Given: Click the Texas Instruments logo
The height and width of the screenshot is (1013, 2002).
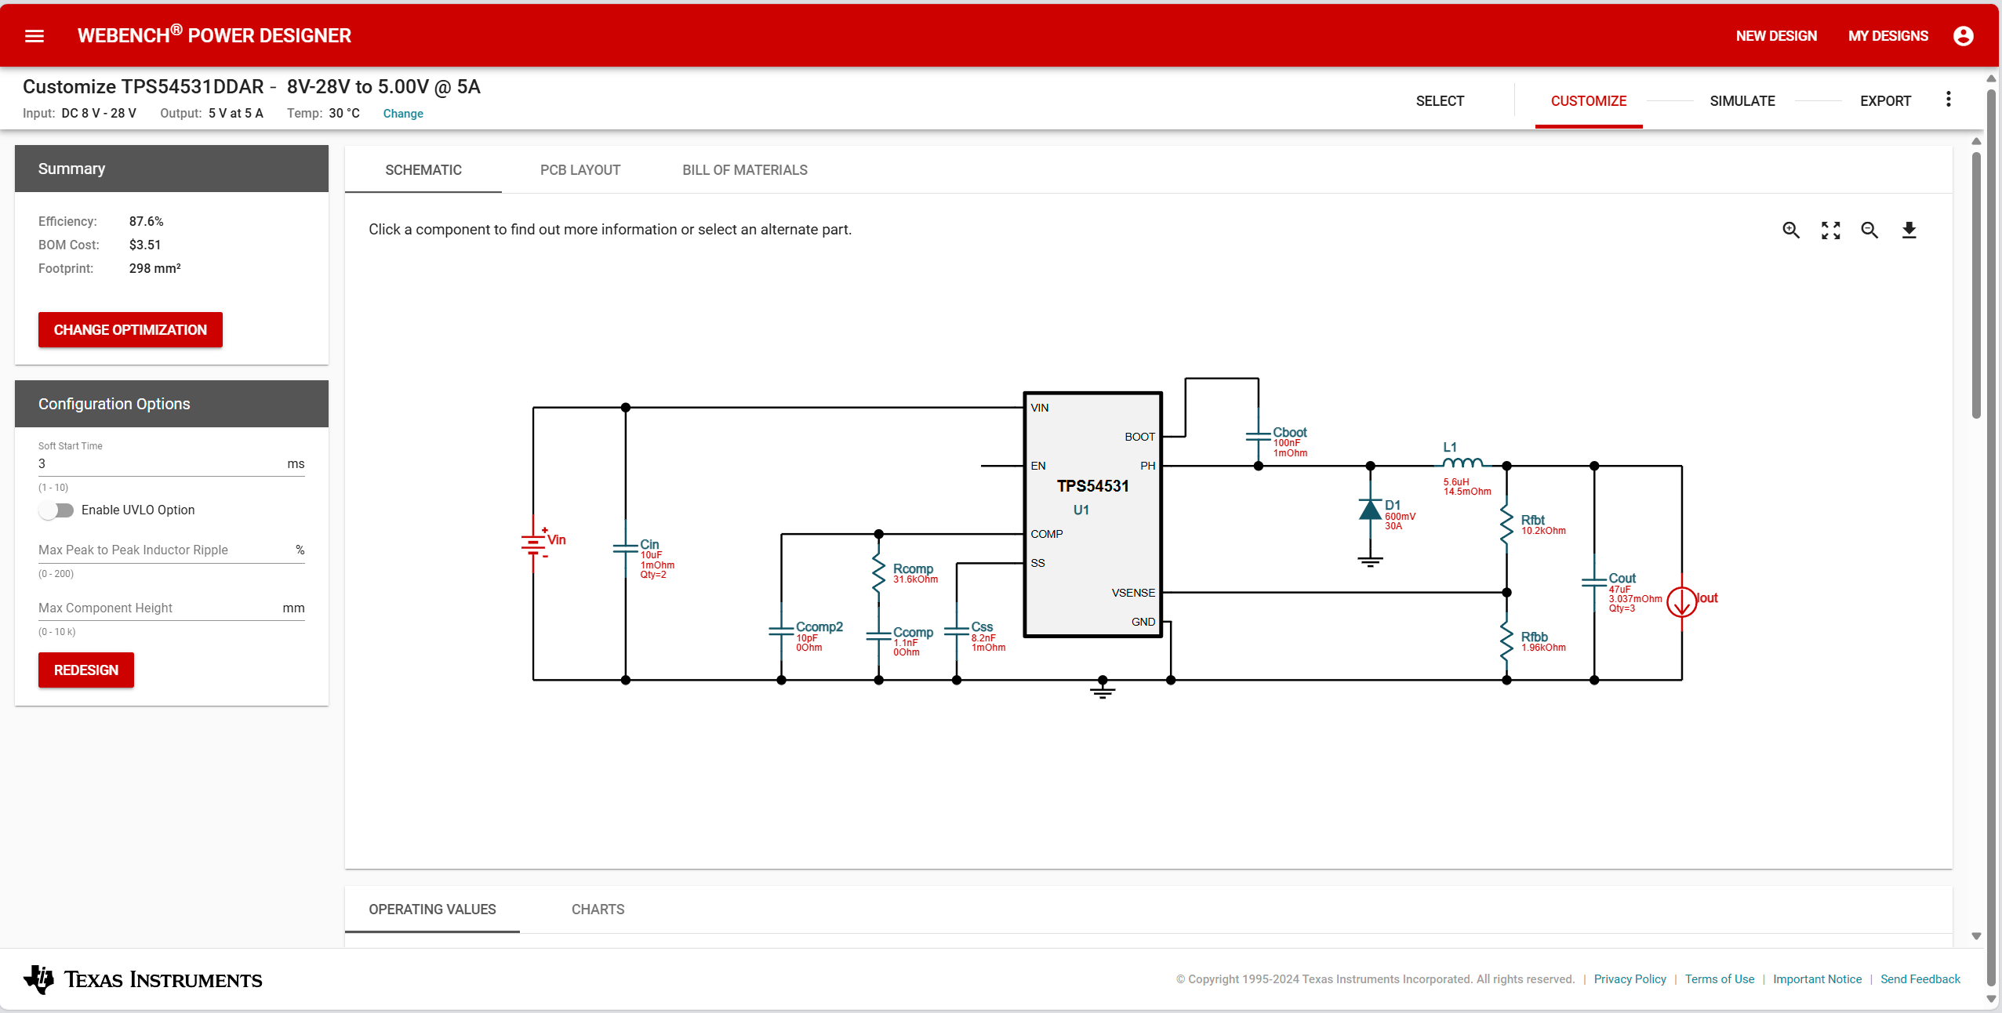Looking at the screenshot, I should (x=143, y=979).
